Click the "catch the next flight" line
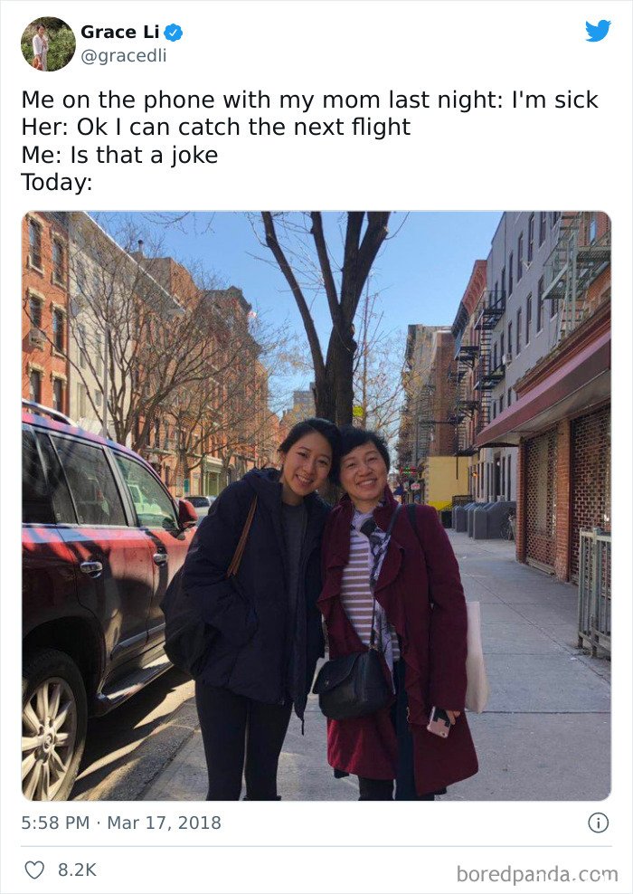Screen dimensions: 633x894 pyautogui.click(x=216, y=128)
